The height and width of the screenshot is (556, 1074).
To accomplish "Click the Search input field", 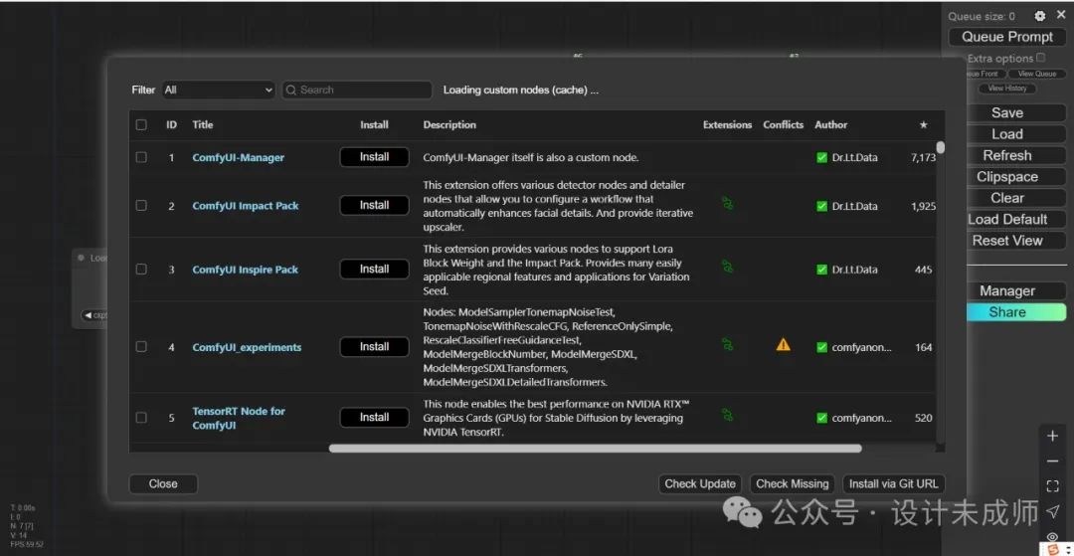I will (357, 90).
